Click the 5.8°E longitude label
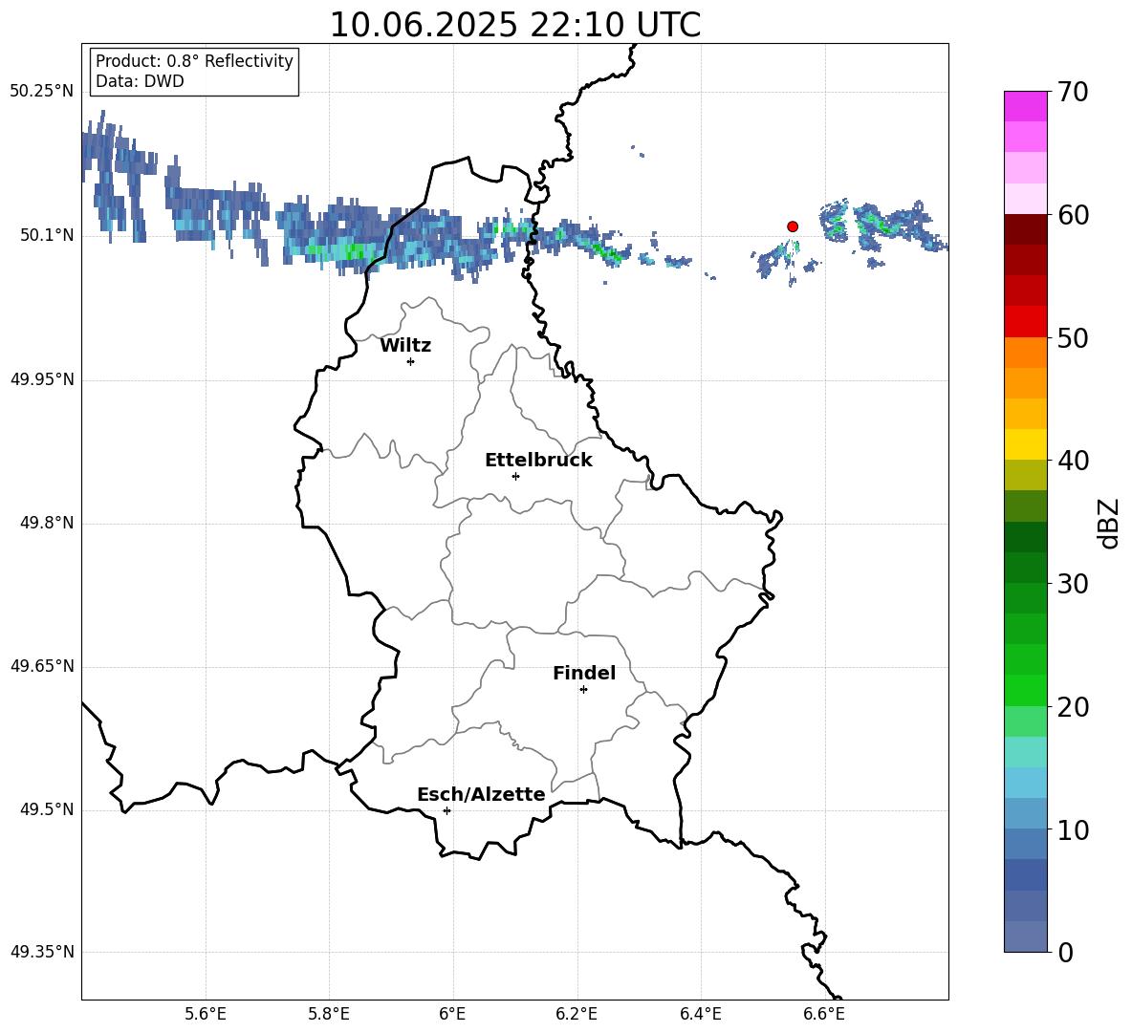This screenshot has height=1033, width=1132. pos(329,1014)
